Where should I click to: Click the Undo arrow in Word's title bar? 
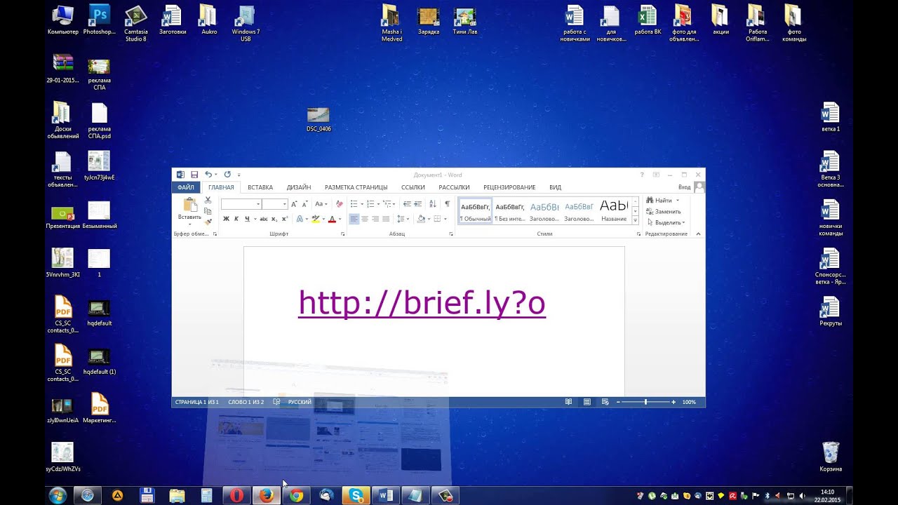click(208, 175)
